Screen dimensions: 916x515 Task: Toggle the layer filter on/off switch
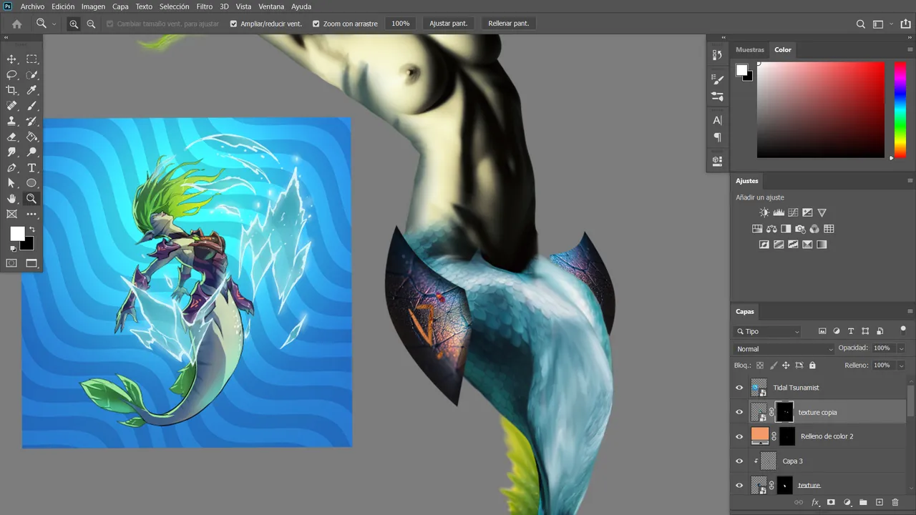[x=903, y=329]
